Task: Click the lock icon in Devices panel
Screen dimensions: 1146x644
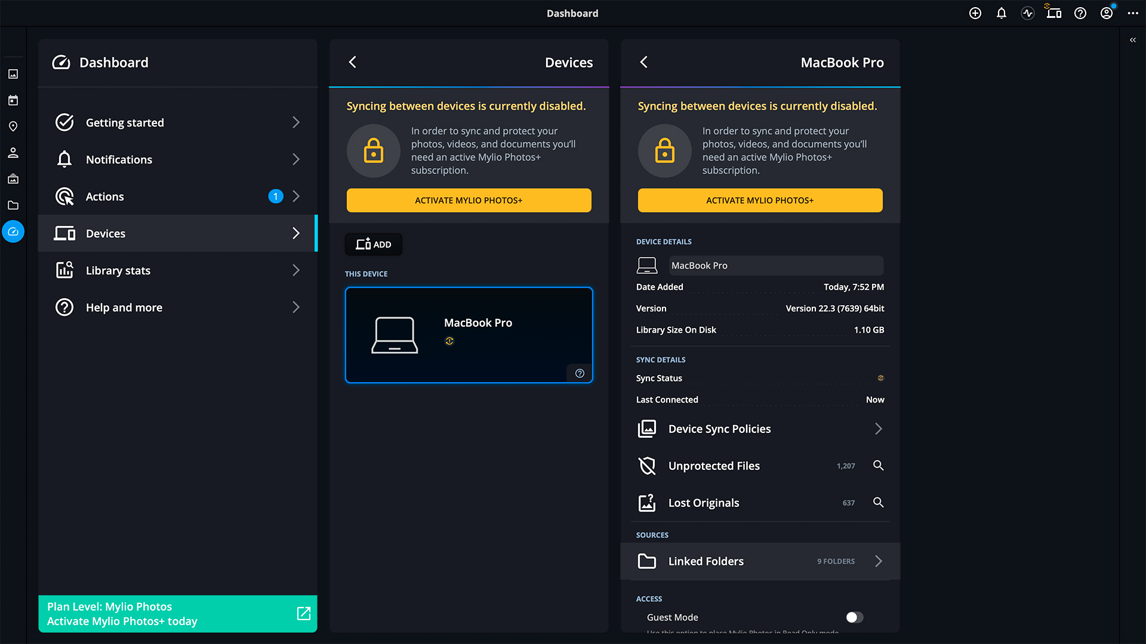Action: click(x=374, y=151)
